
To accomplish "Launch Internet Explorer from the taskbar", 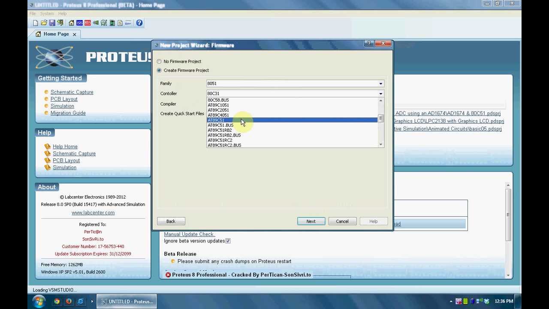I will click(x=80, y=301).
